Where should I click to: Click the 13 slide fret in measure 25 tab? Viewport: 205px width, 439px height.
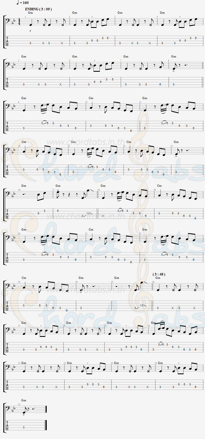tap(142, 306)
